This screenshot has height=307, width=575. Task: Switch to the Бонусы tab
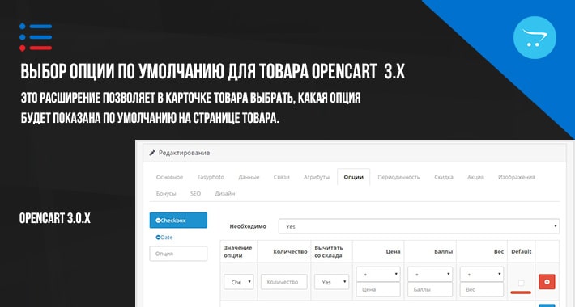(166, 194)
